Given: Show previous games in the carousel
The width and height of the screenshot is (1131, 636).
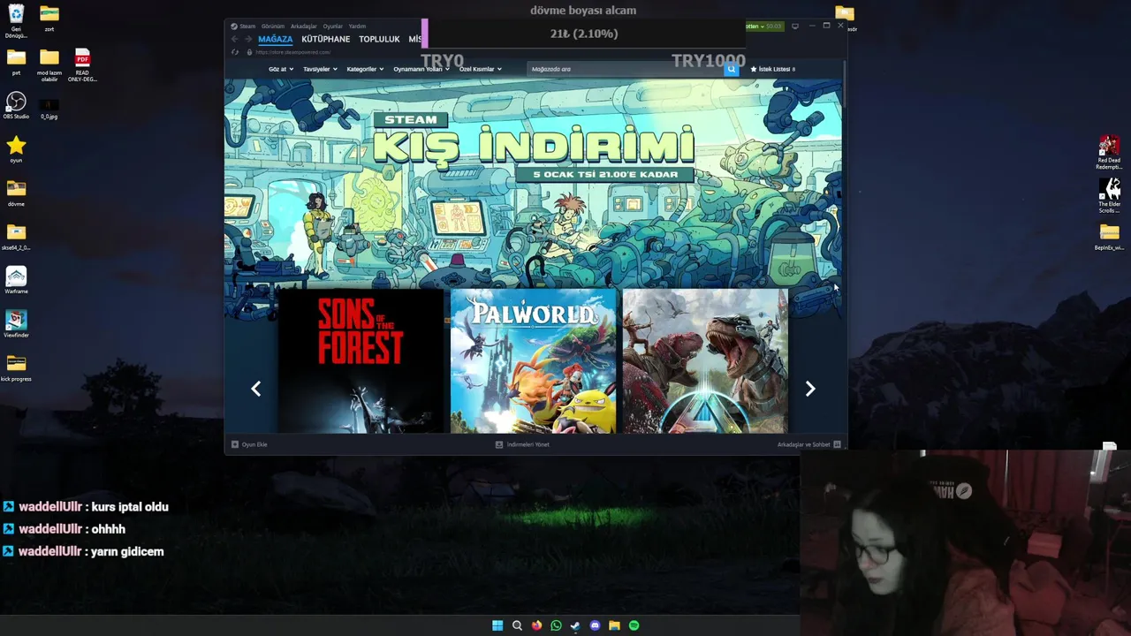Looking at the screenshot, I should click(x=255, y=389).
